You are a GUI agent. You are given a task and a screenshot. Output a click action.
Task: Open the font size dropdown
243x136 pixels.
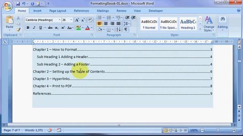[71, 20]
